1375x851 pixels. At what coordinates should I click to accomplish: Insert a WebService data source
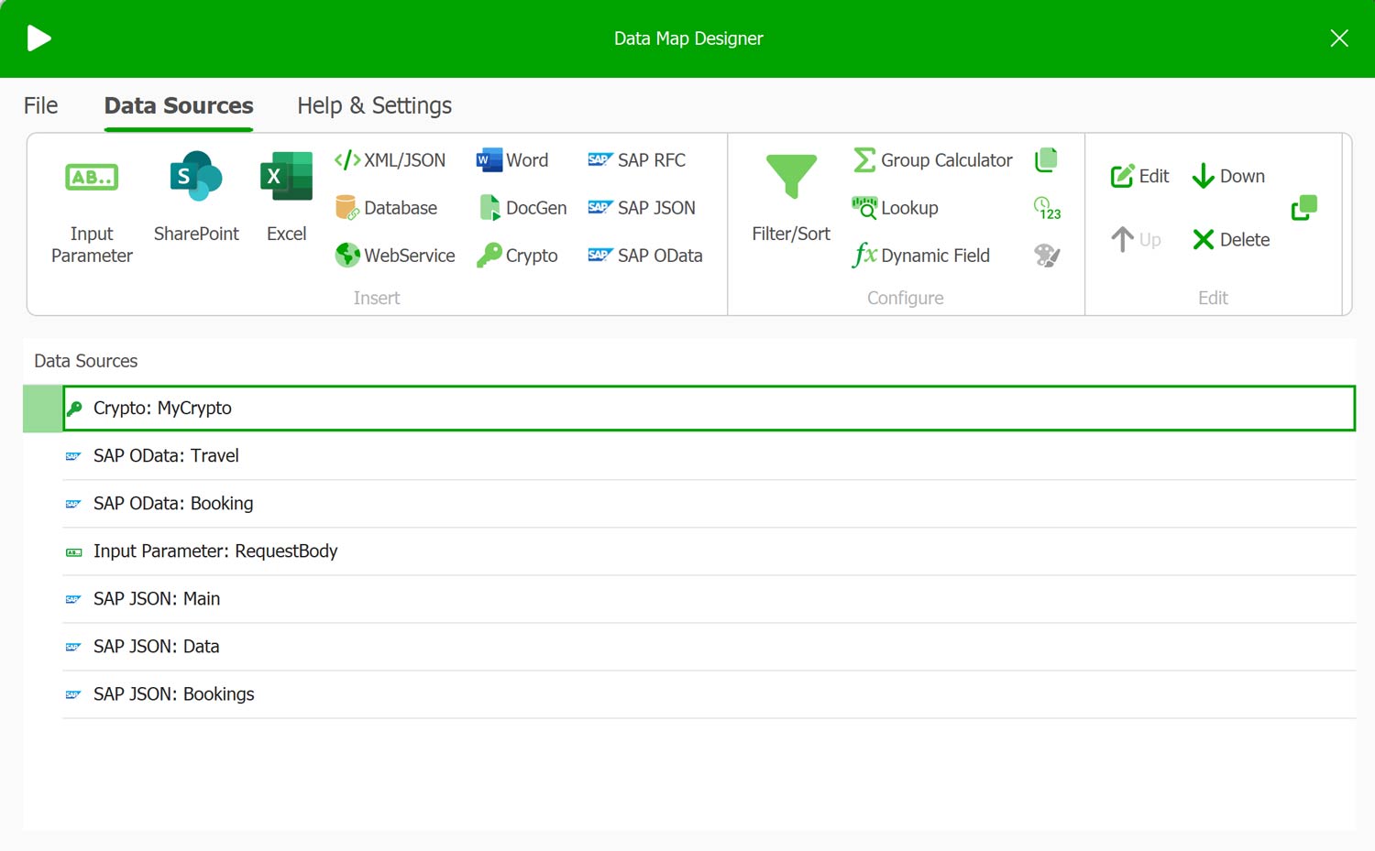click(395, 256)
